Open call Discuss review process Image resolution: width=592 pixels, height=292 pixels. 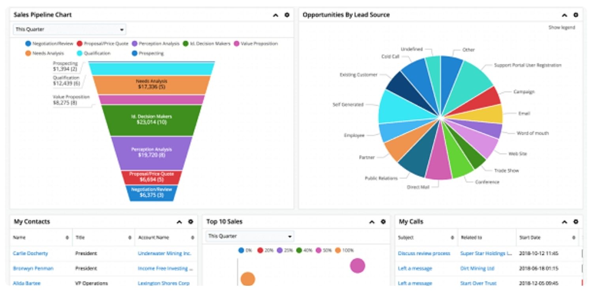424,253
